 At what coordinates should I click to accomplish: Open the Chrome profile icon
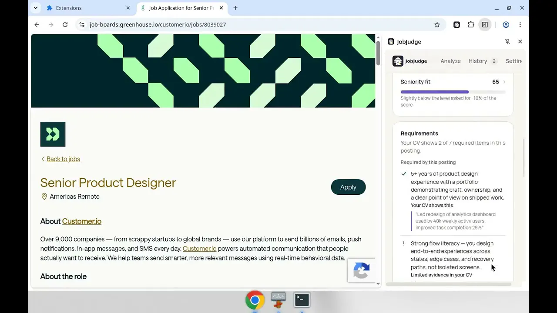click(506, 25)
